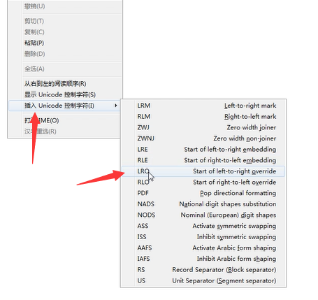Insert ZWJ Zero width joiner
The image size is (318, 300).
pyautogui.click(x=203, y=127)
